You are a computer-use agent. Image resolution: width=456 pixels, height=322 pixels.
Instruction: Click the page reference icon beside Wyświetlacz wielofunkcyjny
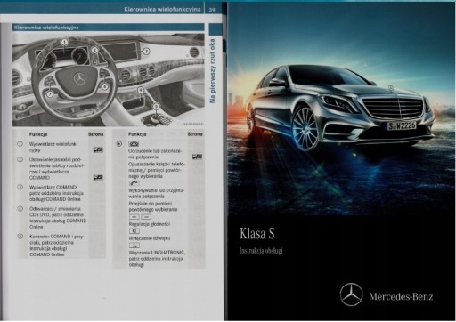coord(98,149)
